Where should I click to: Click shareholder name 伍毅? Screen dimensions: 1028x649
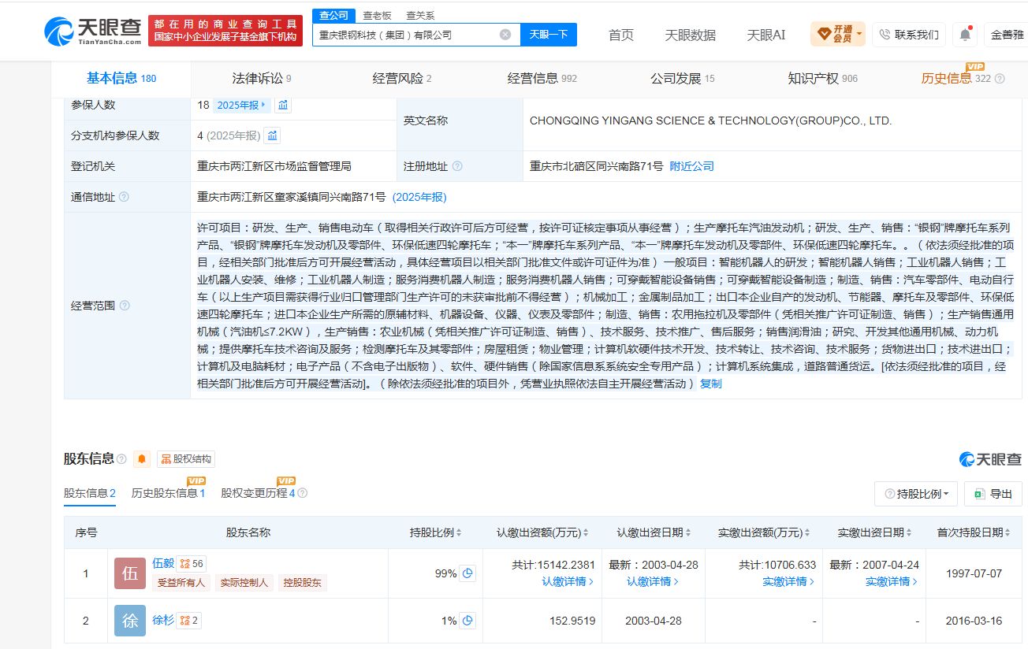click(x=162, y=563)
